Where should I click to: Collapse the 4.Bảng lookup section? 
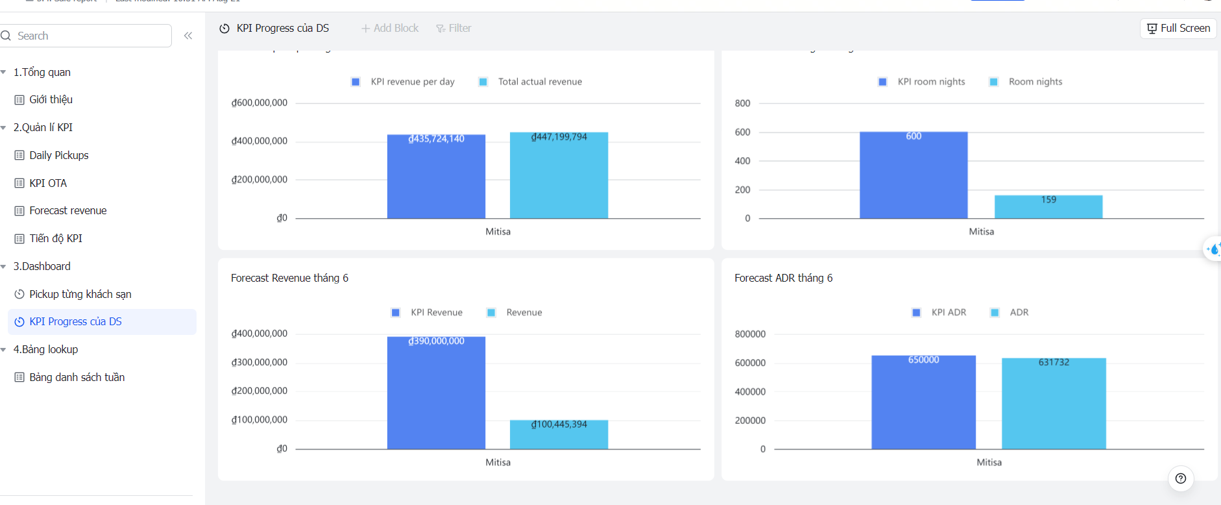(x=3, y=350)
